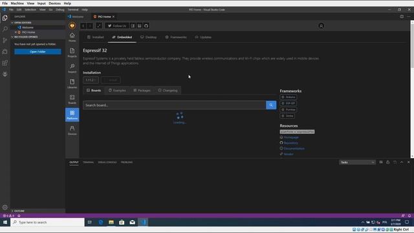Screen dimensions: 414x233
Task: Open the account profile icon
Action: tap(321, 26)
